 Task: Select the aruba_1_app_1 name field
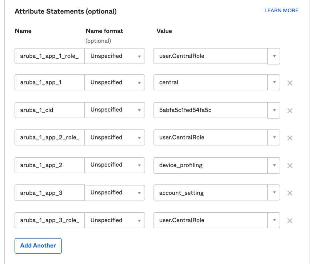49,82
